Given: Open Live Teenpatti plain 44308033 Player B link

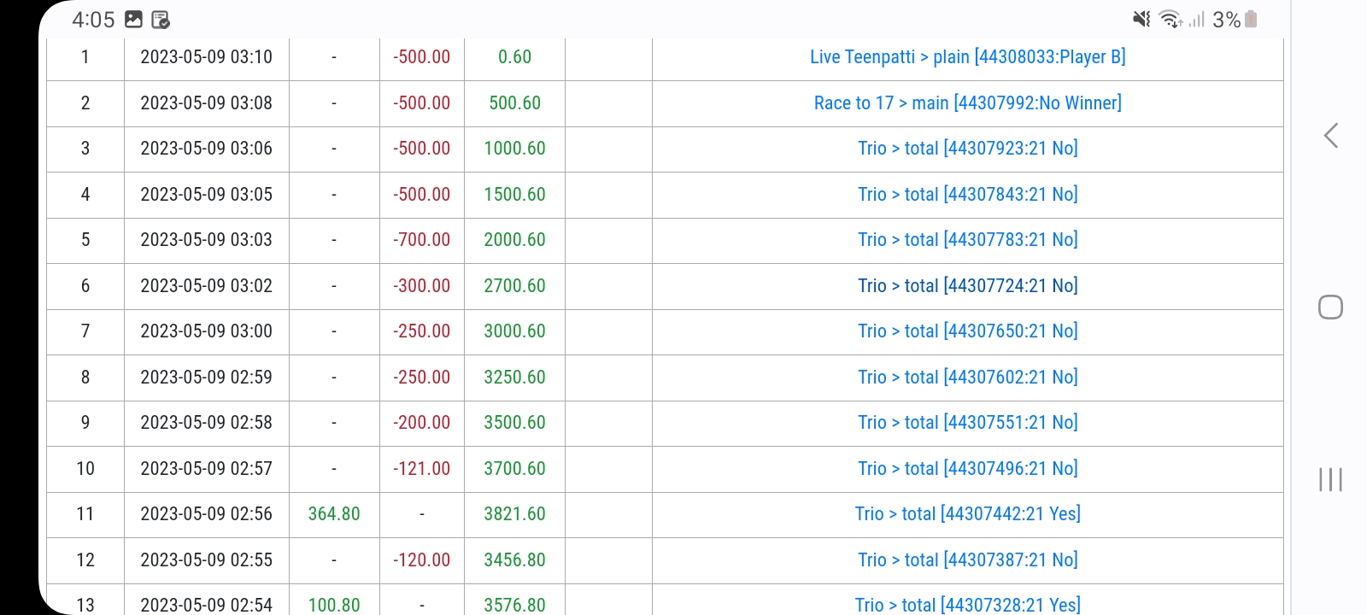Looking at the screenshot, I should [x=967, y=57].
